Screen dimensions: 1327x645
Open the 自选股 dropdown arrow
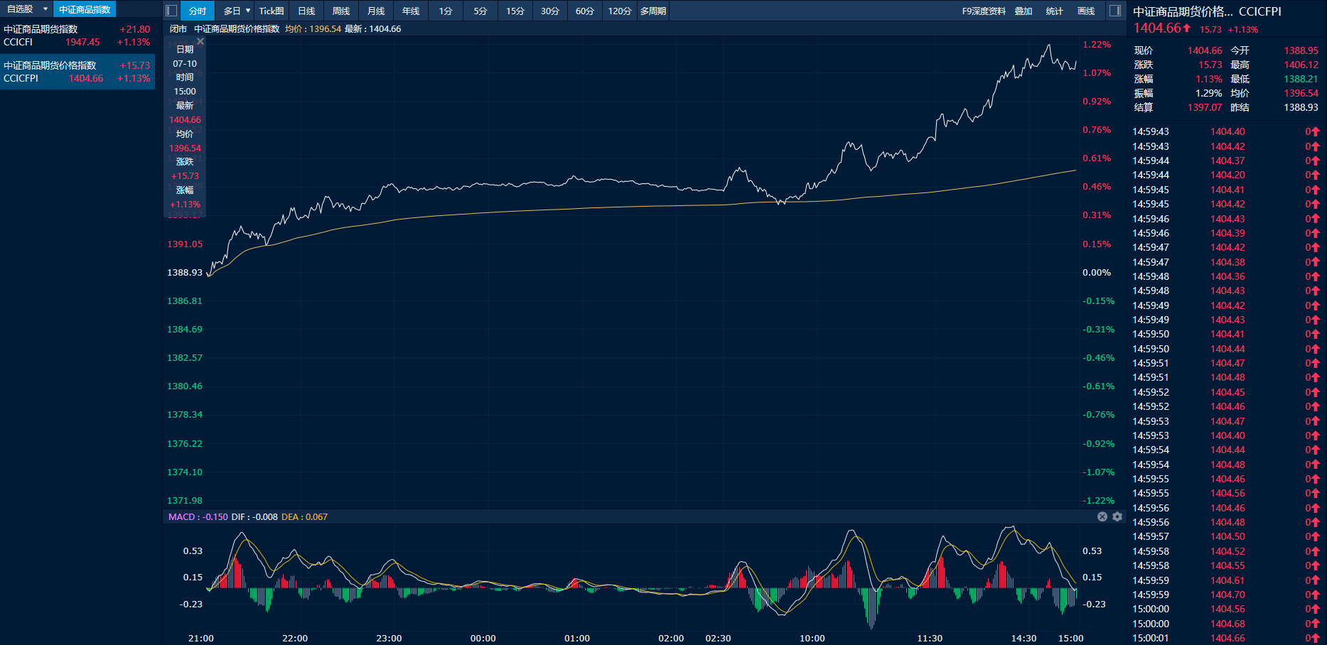click(45, 9)
